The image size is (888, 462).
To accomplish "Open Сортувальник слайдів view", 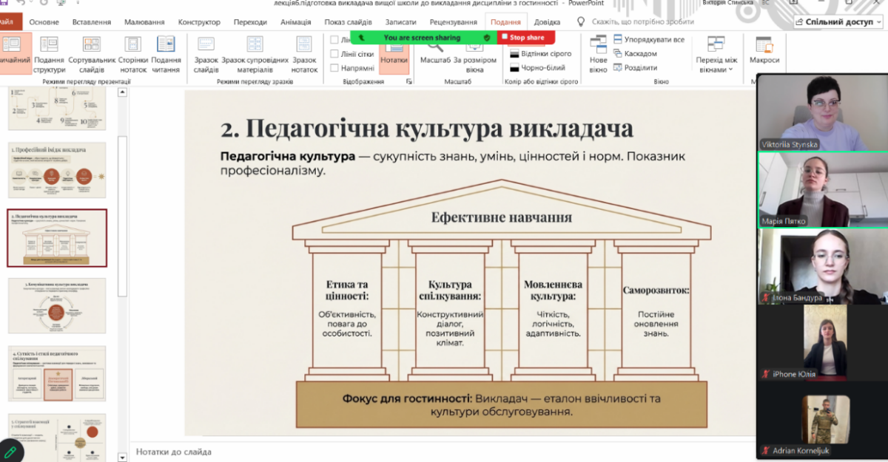I will [x=92, y=53].
